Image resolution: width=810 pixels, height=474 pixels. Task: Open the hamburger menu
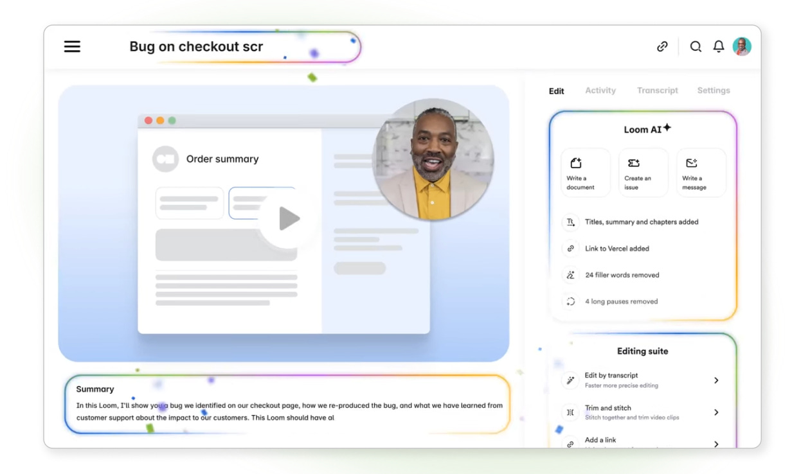click(72, 46)
